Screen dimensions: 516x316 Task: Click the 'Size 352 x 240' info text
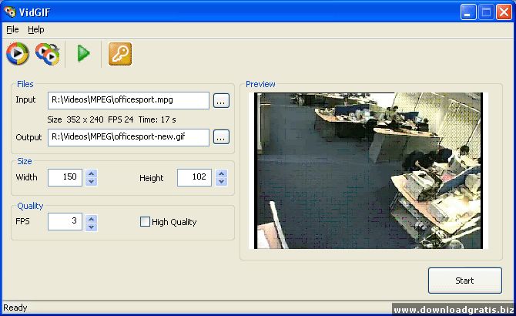click(x=75, y=119)
